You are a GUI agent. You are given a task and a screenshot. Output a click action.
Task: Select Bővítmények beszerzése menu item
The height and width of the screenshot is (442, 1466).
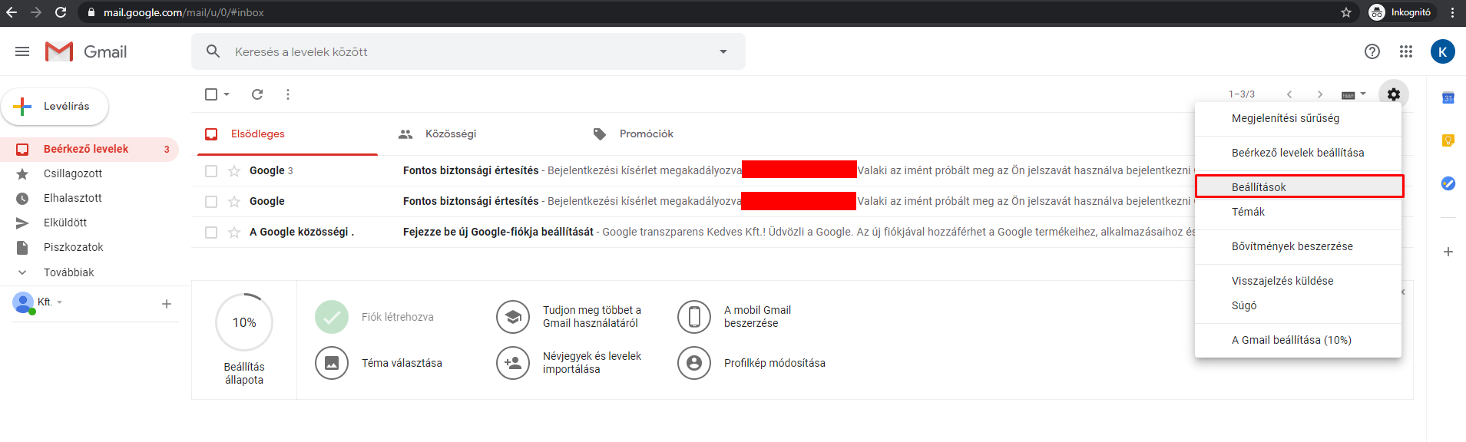coord(1298,246)
